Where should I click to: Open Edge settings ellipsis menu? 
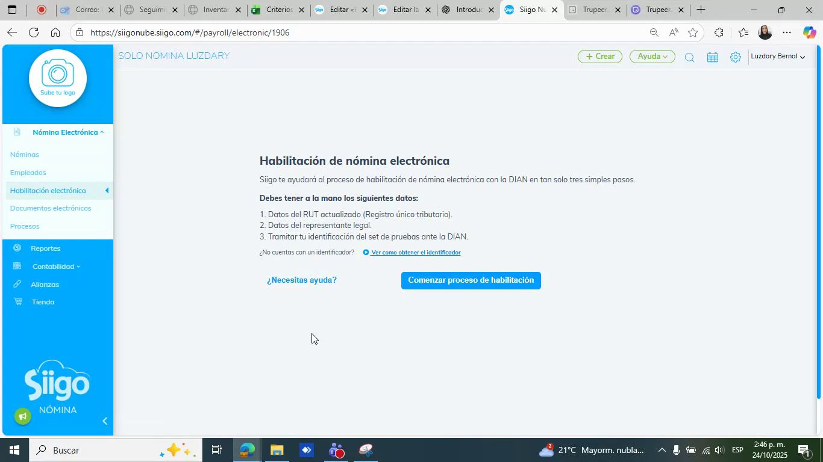787,32
